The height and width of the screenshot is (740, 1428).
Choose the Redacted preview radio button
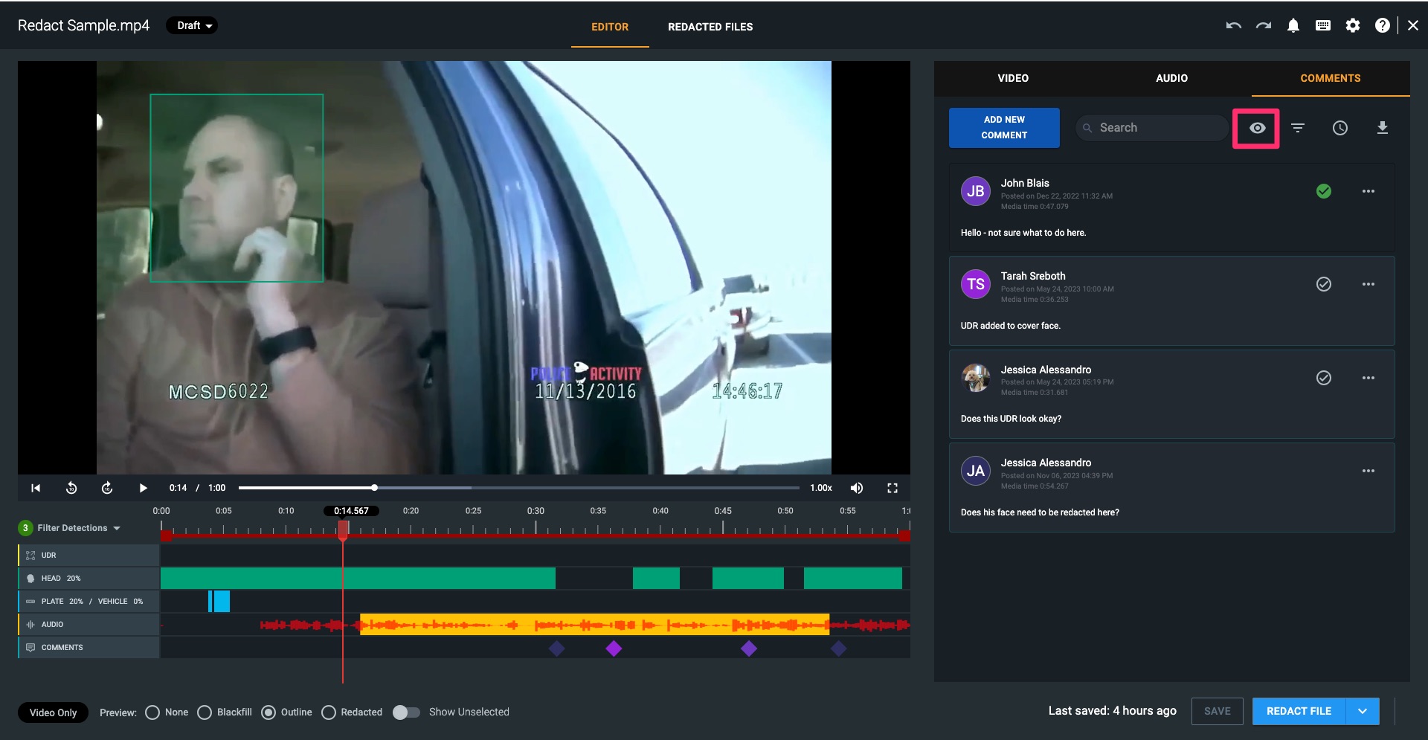(329, 712)
